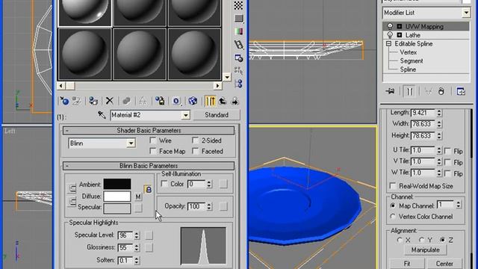Select Vertex sub-object level
The height and width of the screenshot is (269, 478).
(409, 52)
